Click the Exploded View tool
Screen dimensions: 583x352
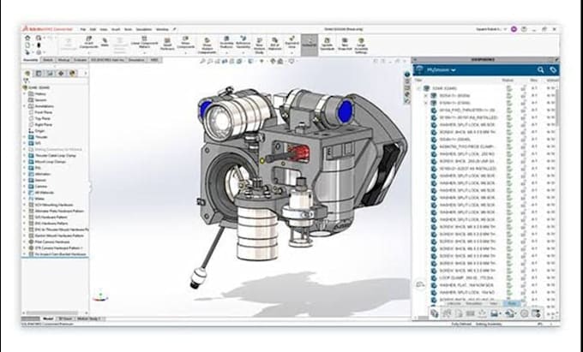click(291, 42)
